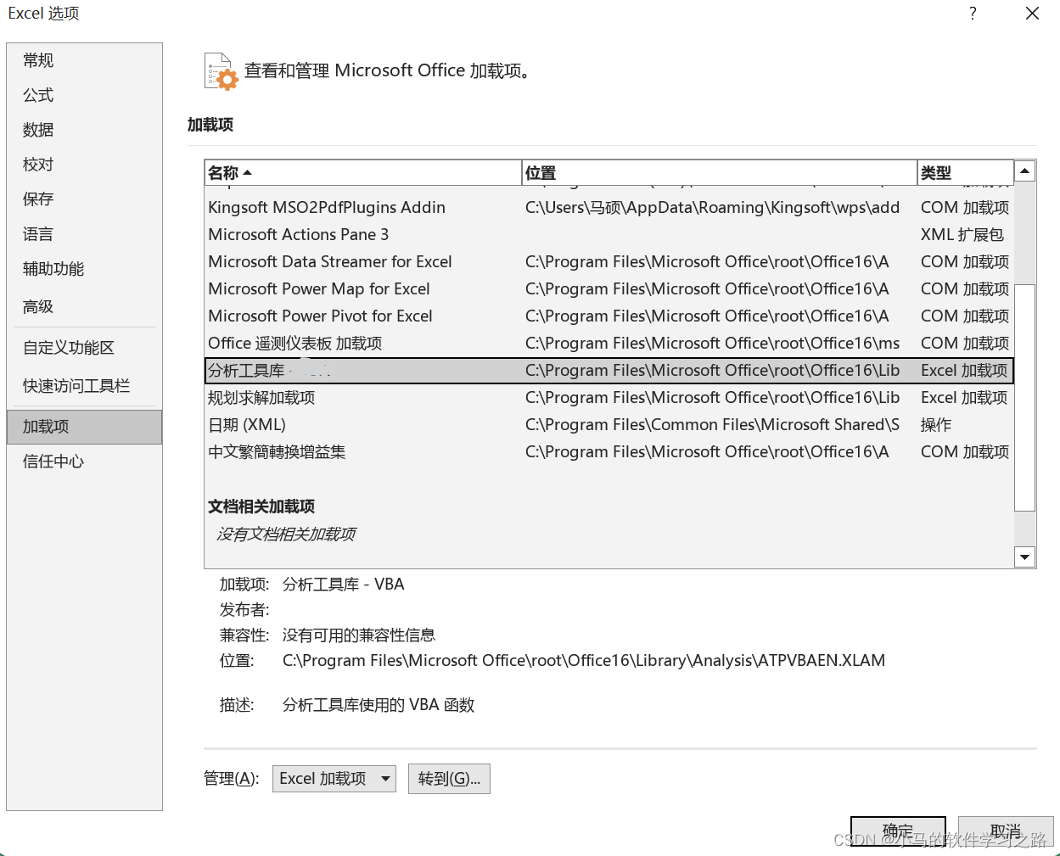Select Microsoft Actions Pane 3 row
1060x856 pixels.
coord(609,235)
